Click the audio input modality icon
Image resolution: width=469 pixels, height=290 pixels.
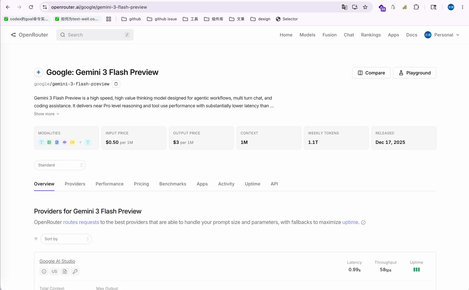pos(64,142)
